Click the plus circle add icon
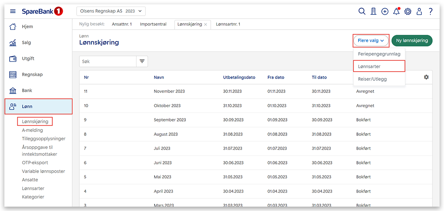The width and height of the screenshot is (444, 211). (385, 11)
